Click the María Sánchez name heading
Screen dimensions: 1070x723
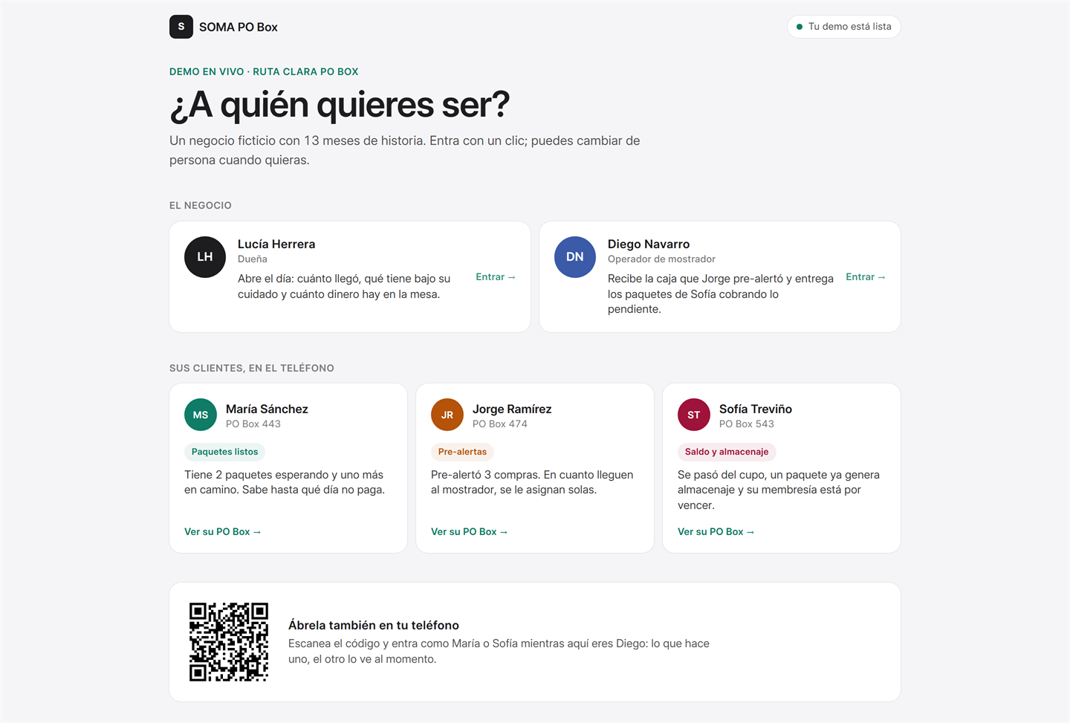click(267, 409)
